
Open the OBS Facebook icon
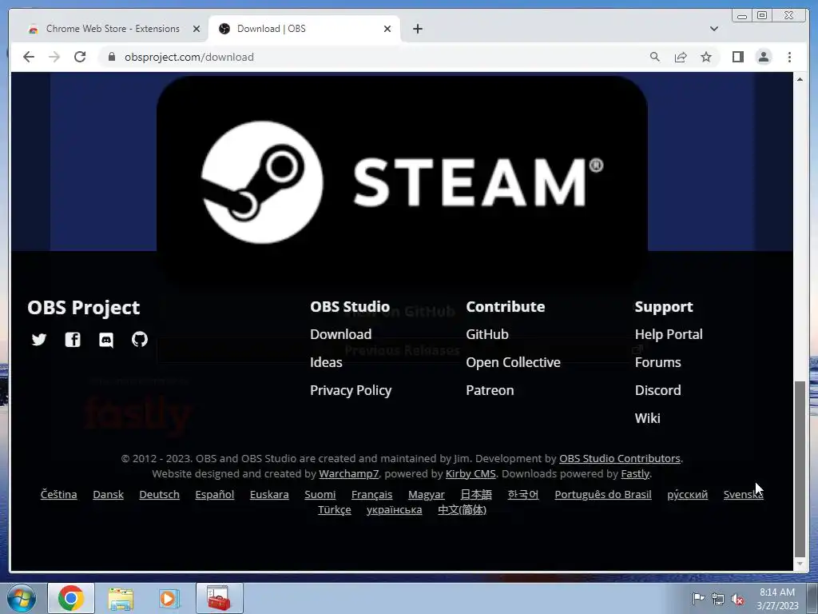coord(73,340)
